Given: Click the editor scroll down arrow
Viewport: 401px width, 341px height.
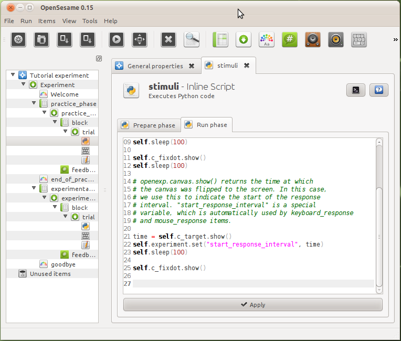Looking at the screenshot, I should tap(379, 290).
